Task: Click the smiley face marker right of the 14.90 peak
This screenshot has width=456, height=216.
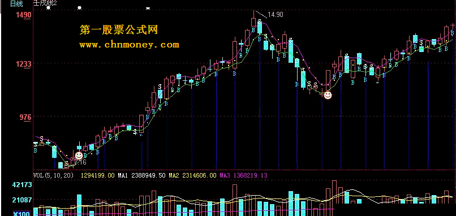Action: coord(328,95)
